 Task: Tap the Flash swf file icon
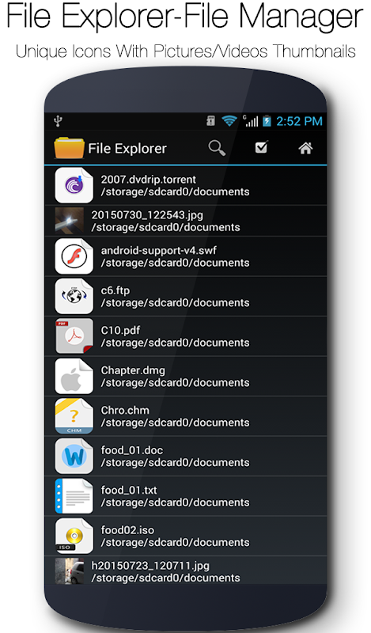tap(74, 256)
